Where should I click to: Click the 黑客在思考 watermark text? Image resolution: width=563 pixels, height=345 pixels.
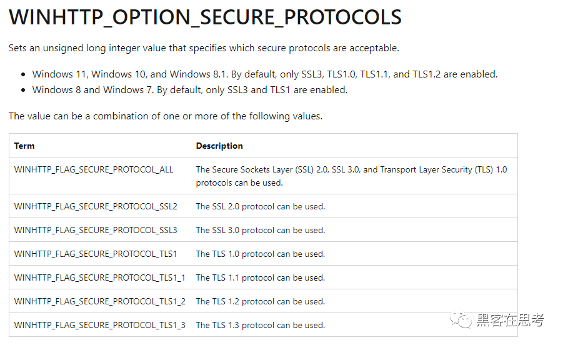click(x=510, y=321)
